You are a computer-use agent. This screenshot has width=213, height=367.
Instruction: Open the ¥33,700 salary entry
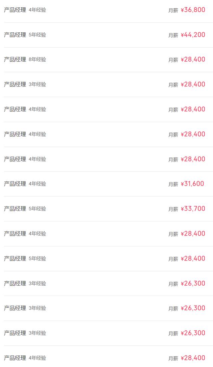click(106, 209)
